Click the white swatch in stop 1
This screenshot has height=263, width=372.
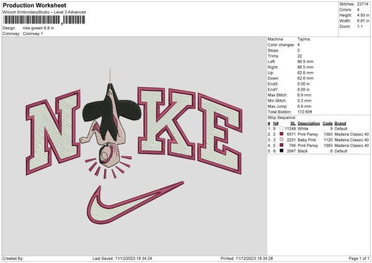coord(281,128)
